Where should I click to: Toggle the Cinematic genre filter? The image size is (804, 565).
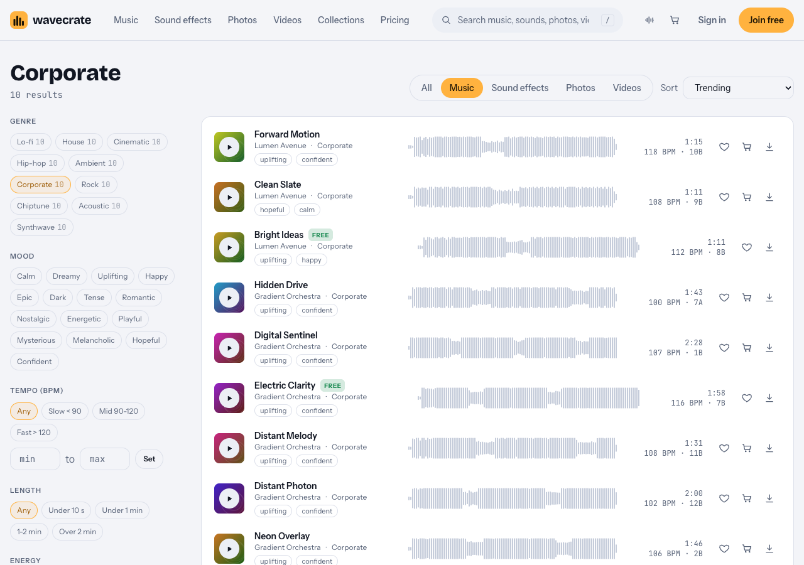137,142
